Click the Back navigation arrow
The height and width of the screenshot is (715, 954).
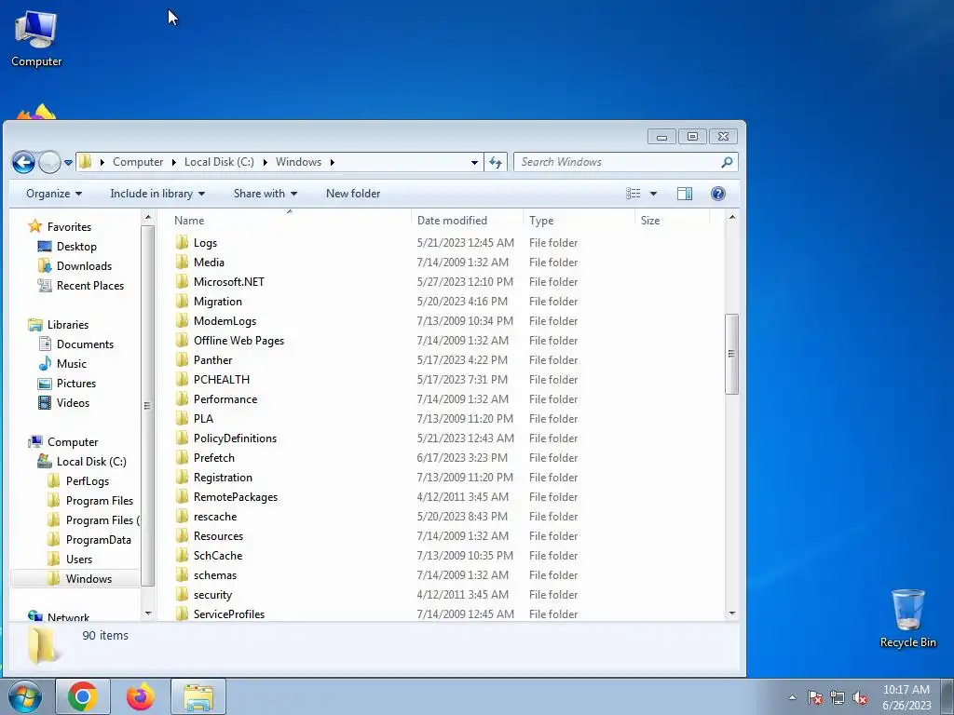tap(23, 162)
